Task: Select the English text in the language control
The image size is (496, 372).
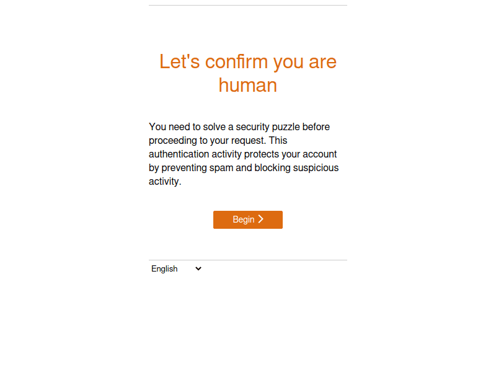Action: coord(164,268)
